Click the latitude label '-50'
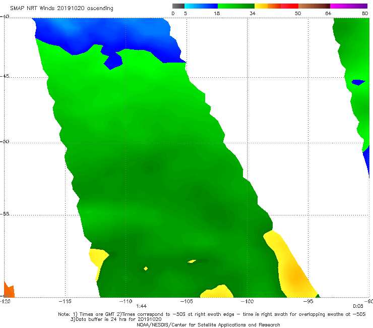The image size is (373, 328). [5, 141]
